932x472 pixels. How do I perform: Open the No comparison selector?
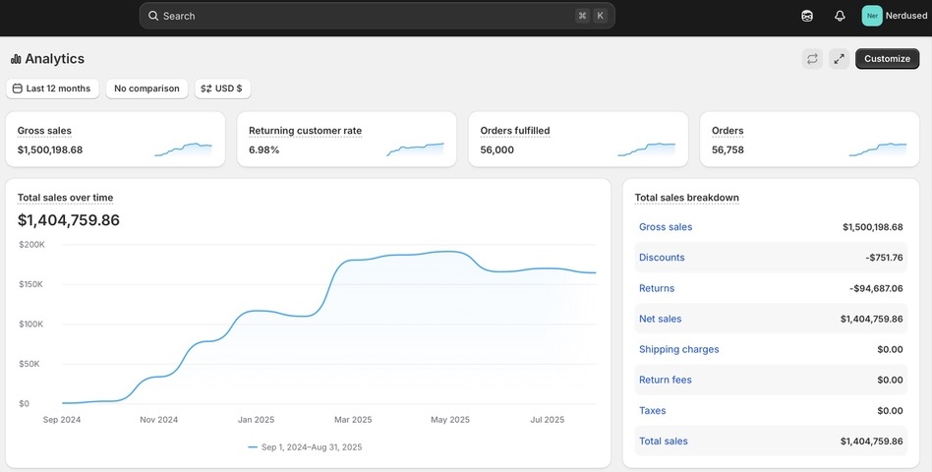pyautogui.click(x=146, y=88)
